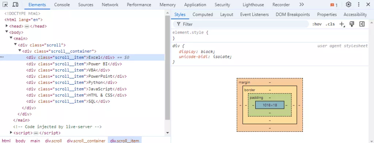This screenshot has width=374, height=143.
Task: Open the Computed styles tab
Action: click(x=203, y=15)
